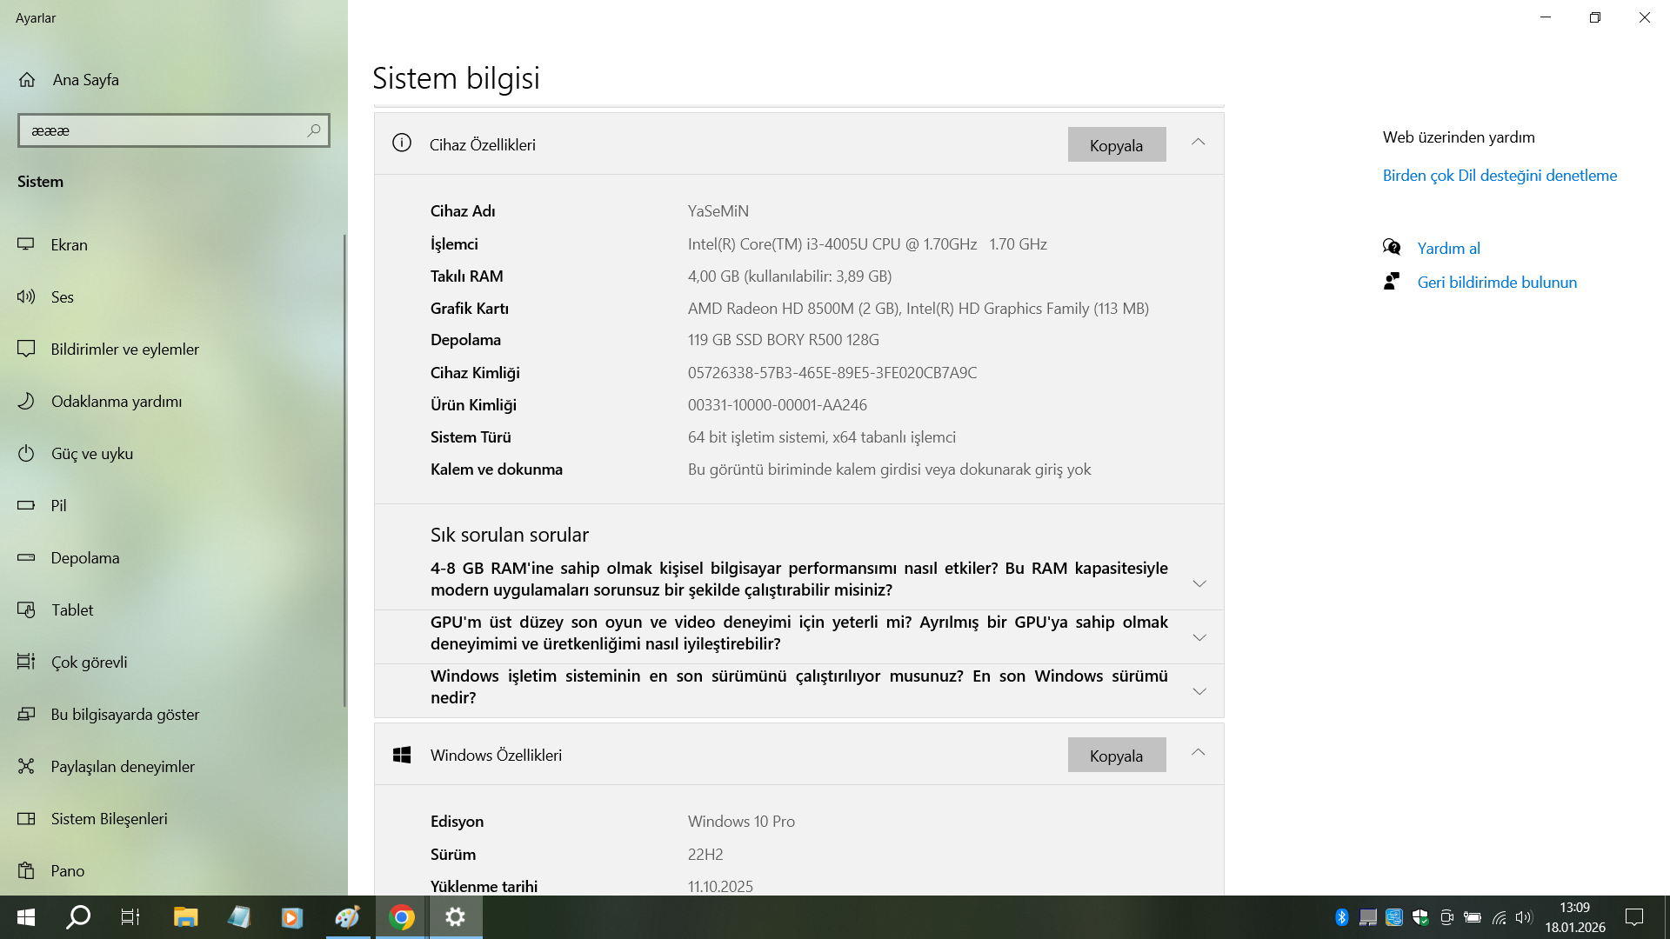Open the Paint palette app in taskbar
This screenshot has width=1670, height=939.
pos(347,917)
